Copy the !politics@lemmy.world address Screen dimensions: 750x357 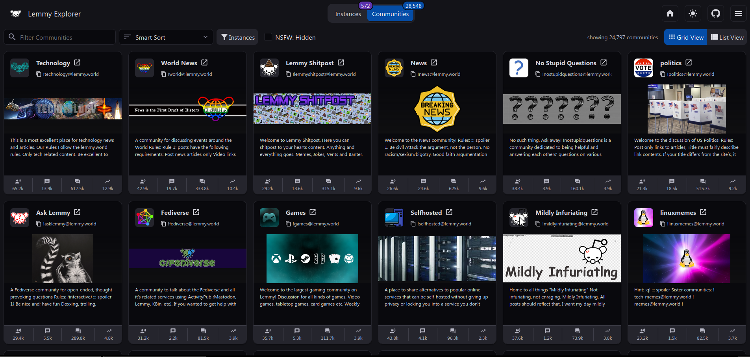pos(663,74)
